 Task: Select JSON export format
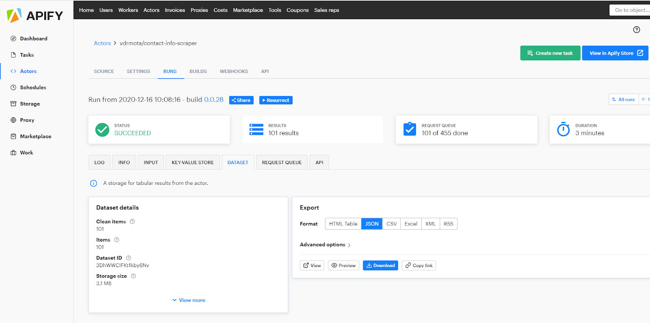(x=372, y=224)
